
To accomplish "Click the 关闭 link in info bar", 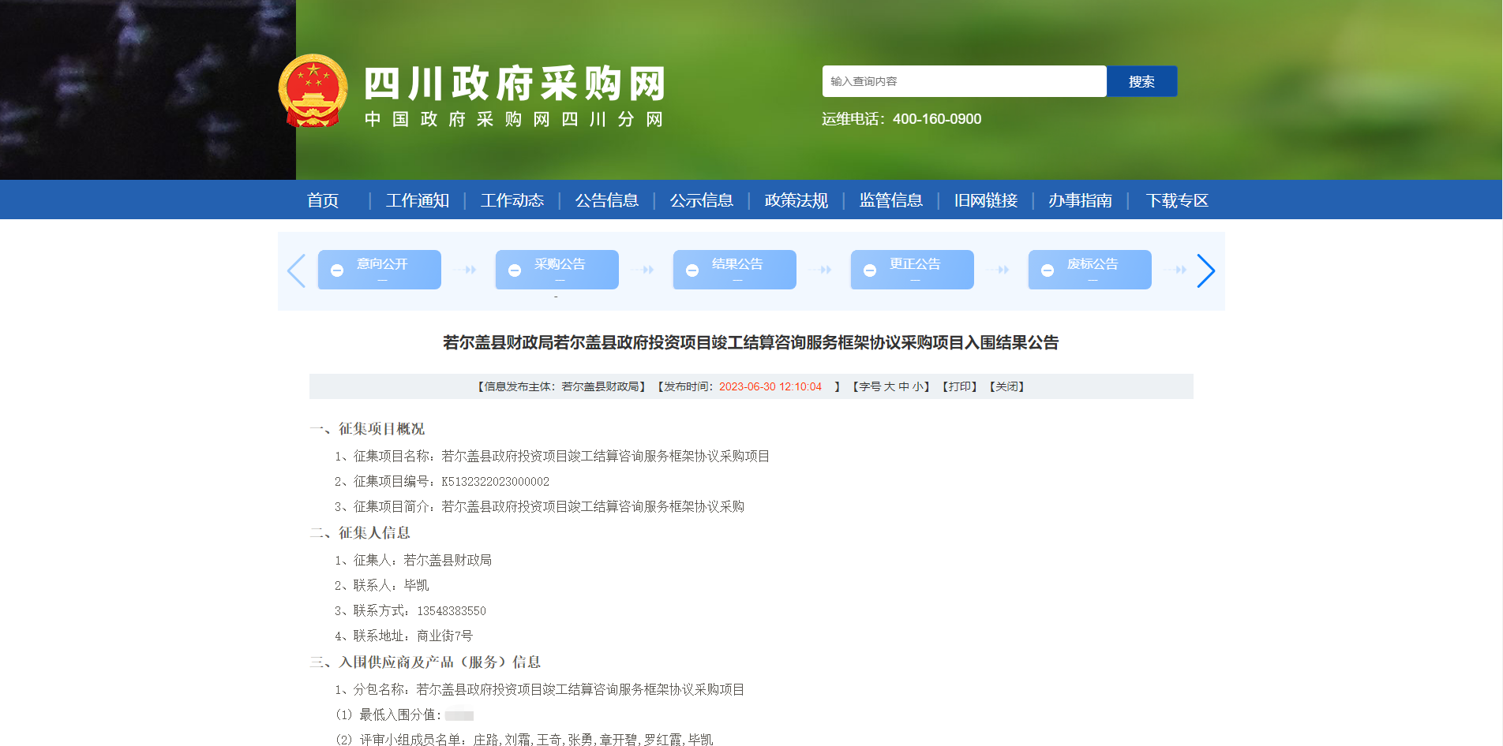I will click(1006, 387).
